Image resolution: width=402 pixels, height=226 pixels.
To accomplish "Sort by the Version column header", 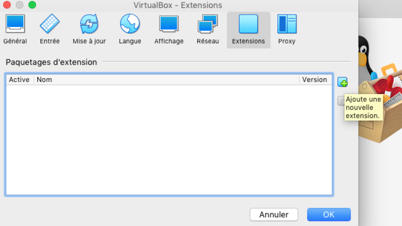I will point(315,80).
